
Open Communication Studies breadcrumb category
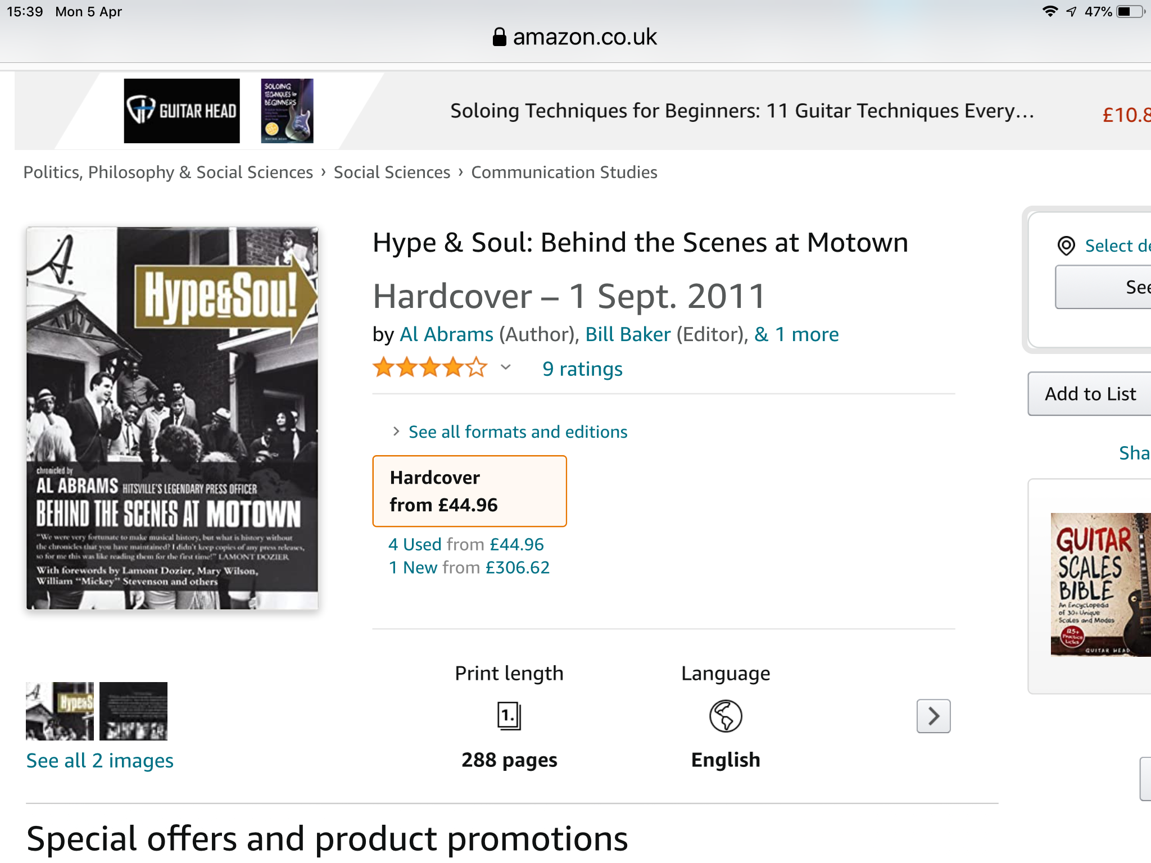[x=564, y=172]
